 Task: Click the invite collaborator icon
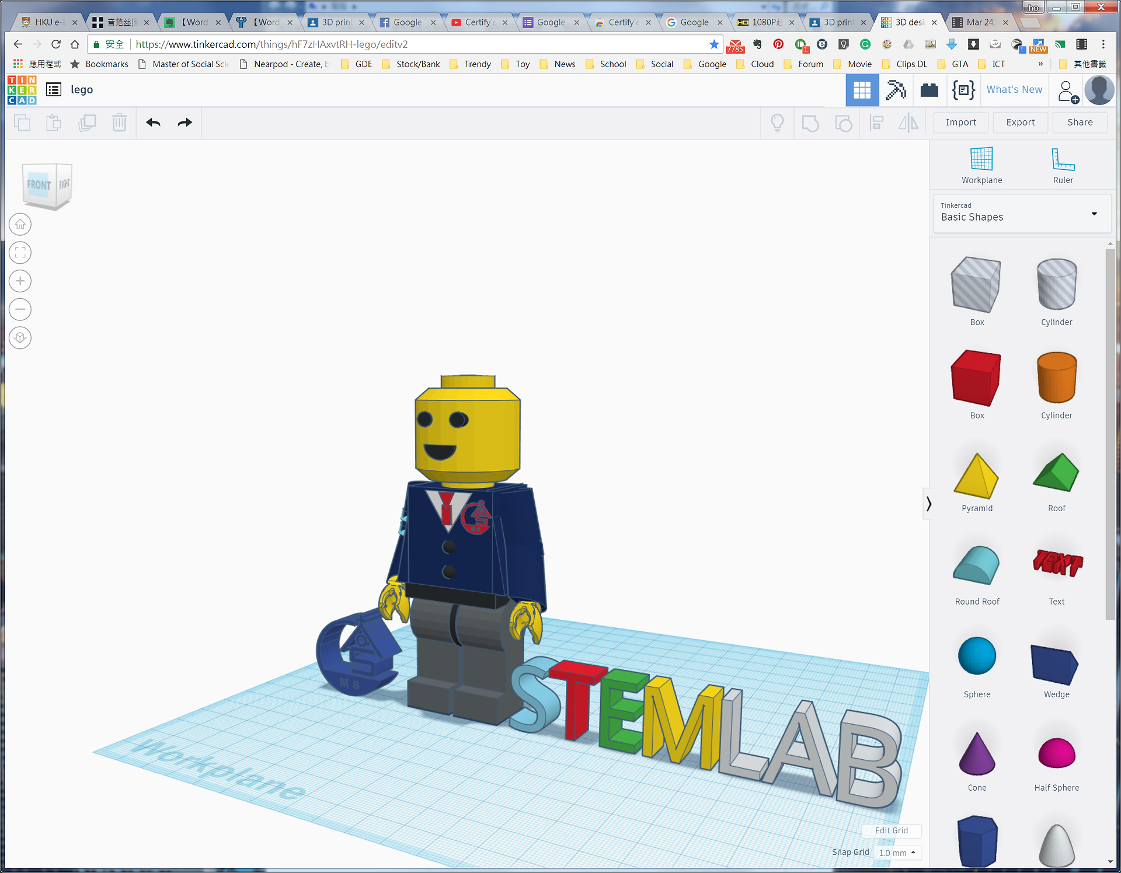click(1067, 91)
